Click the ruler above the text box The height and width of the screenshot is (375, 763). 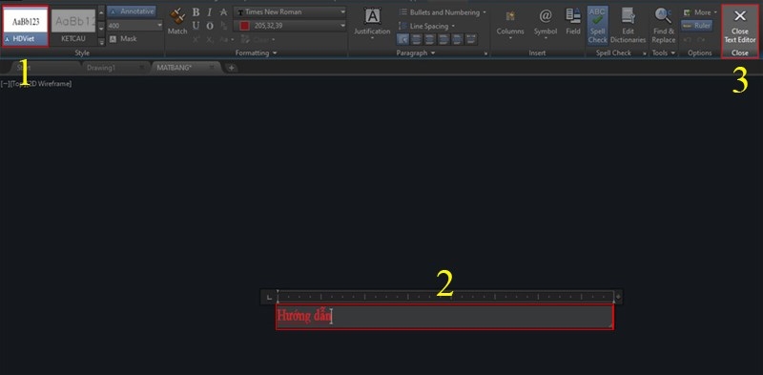click(x=445, y=297)
